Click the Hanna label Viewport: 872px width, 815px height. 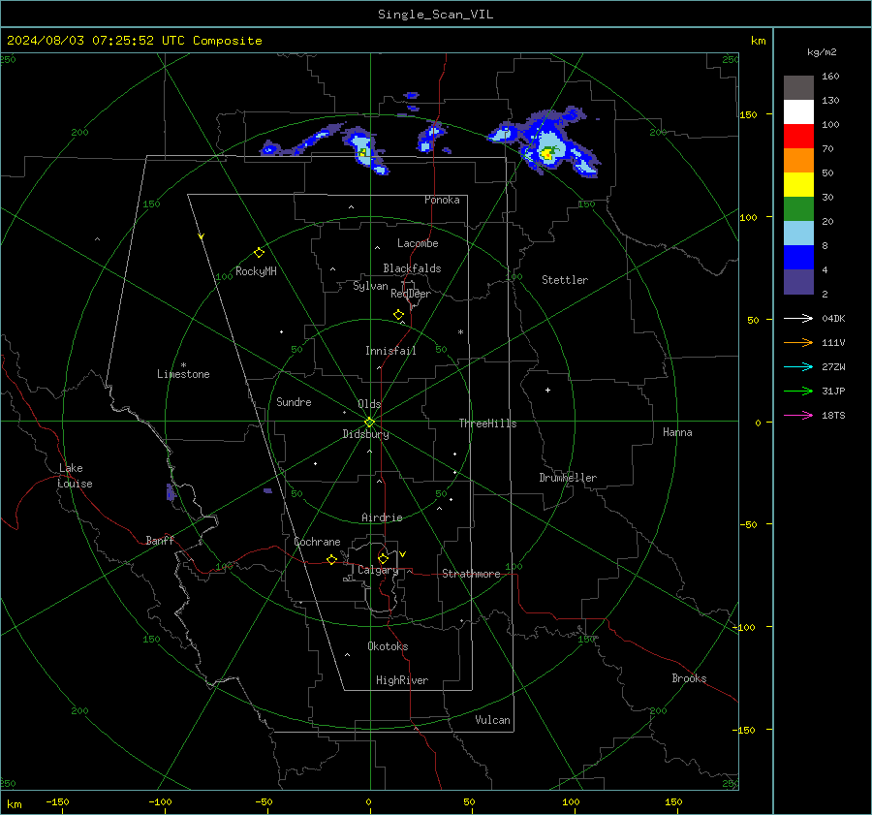[x=677, y=432]
